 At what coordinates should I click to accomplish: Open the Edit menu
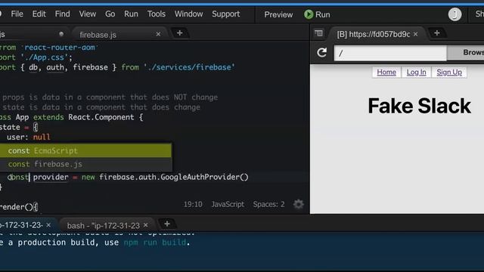pyautogui.click(x=39, y=14)
